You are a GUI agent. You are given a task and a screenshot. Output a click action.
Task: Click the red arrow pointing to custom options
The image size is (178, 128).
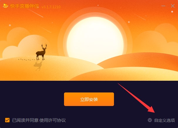[x=136, y=98]
